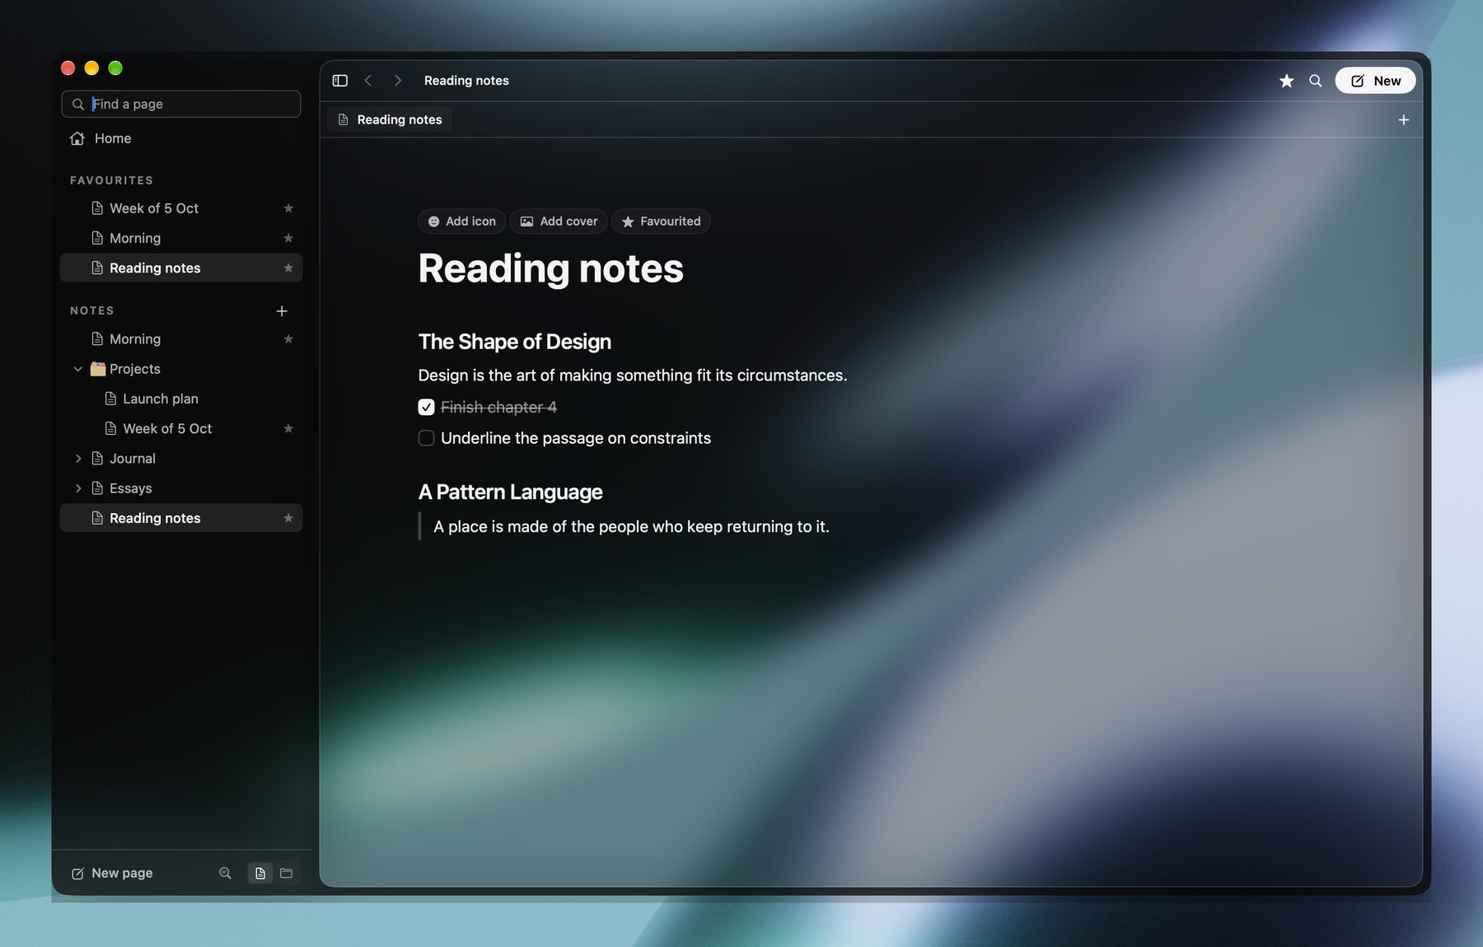Add a note via NOTES plus icon
The image size is (1483, 947).
tap(282, 311)
